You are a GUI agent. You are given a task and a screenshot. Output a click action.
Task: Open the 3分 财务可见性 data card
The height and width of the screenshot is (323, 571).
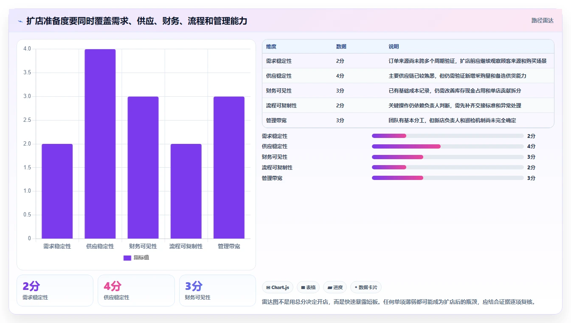click(x=217, y=290)
